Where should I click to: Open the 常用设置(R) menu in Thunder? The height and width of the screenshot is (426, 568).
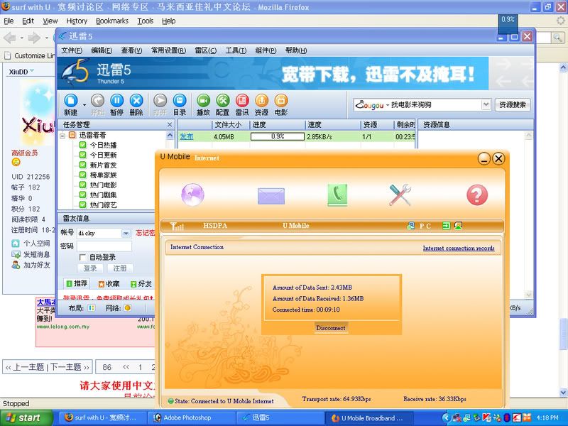click(x=169, y=50)
